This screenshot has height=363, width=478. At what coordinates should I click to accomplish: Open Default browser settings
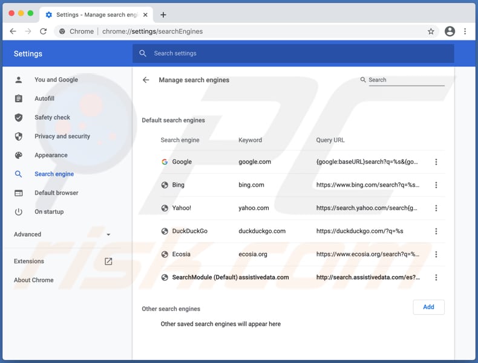point(56,193)
